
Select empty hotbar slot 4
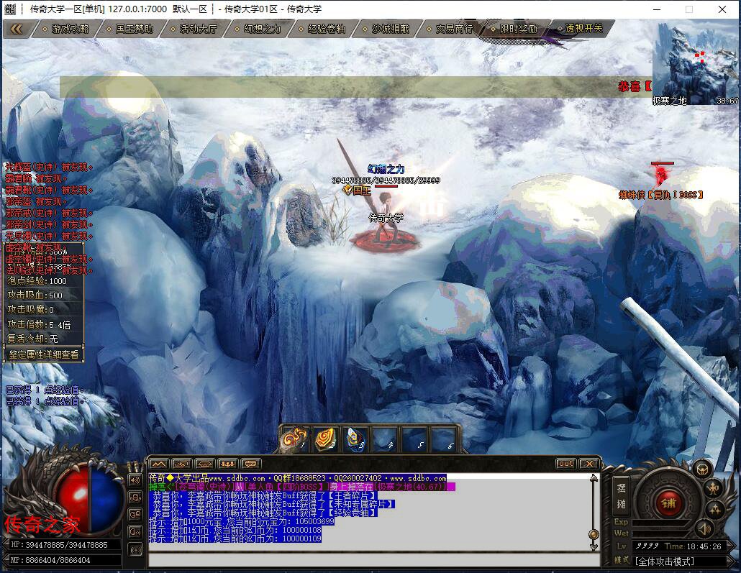click(x=386, y=439)
